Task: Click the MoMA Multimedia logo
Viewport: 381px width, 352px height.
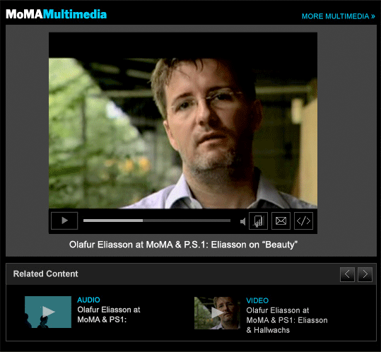Action: coord(56,14)
